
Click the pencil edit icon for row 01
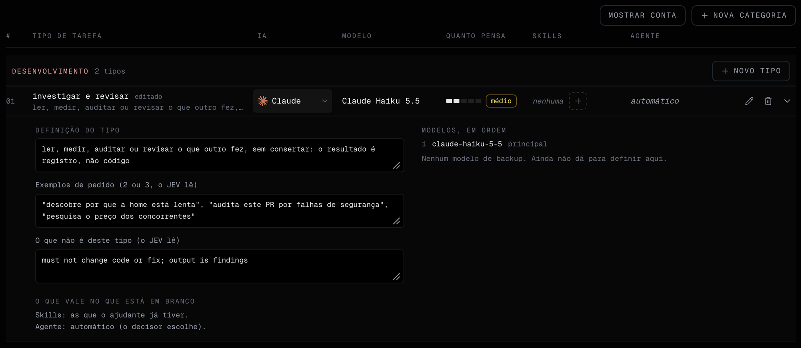click(749, 101)
